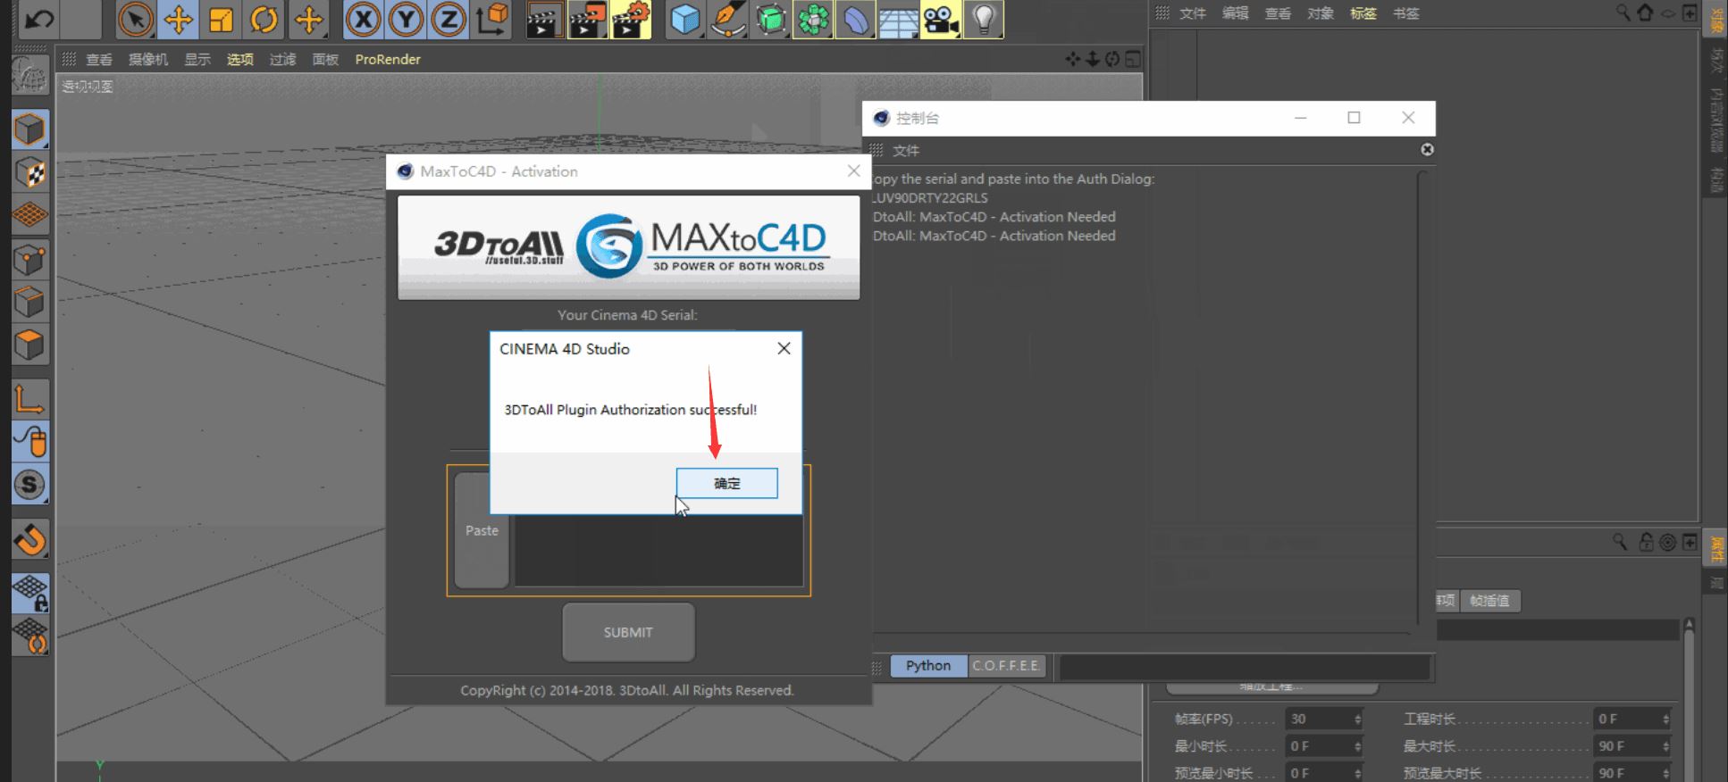Toggle the viewport layout maximize icon
1728x782 pixels.
(x=1133, y=59)
